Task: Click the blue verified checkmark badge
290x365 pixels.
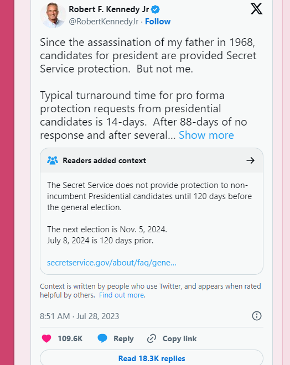Action: point(156,9)
